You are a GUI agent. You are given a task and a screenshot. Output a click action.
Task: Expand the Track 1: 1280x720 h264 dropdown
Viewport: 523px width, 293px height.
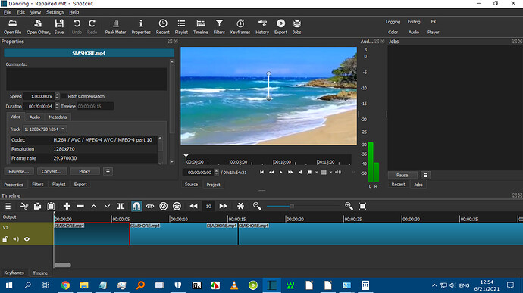pos(45,129)
